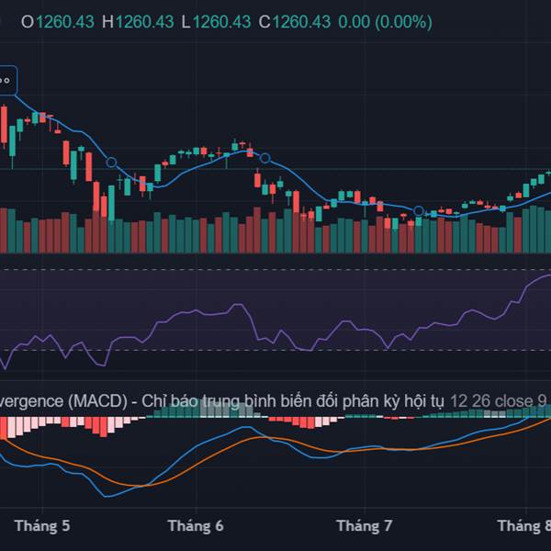Click the 'Tháng 7' label on time axis
Viewport: 551px width, 551px height.
365,526
